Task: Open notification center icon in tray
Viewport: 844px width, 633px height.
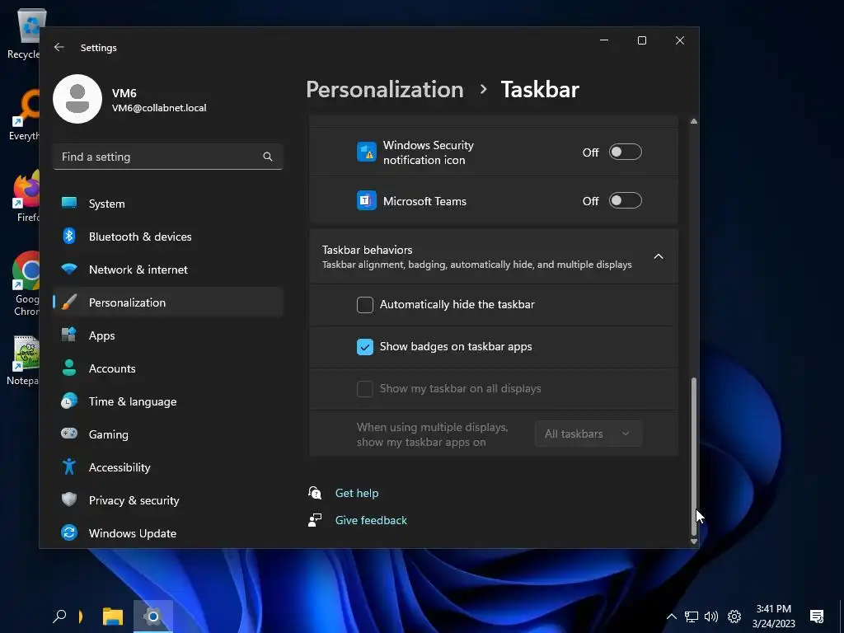Action: pyautogui.click(x=817, y=617)
